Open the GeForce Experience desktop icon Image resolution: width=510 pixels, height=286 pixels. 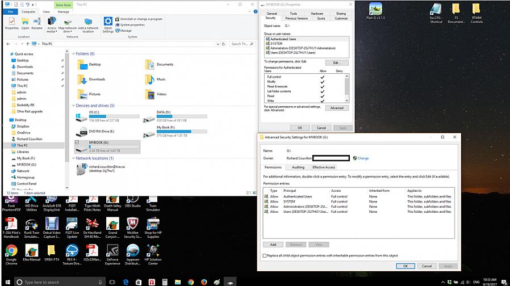(x=112, y=251)
